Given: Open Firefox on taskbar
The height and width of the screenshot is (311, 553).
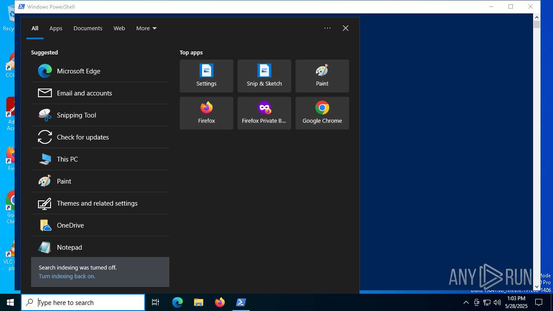Looking at the screenshot, I should coord(220,302).
